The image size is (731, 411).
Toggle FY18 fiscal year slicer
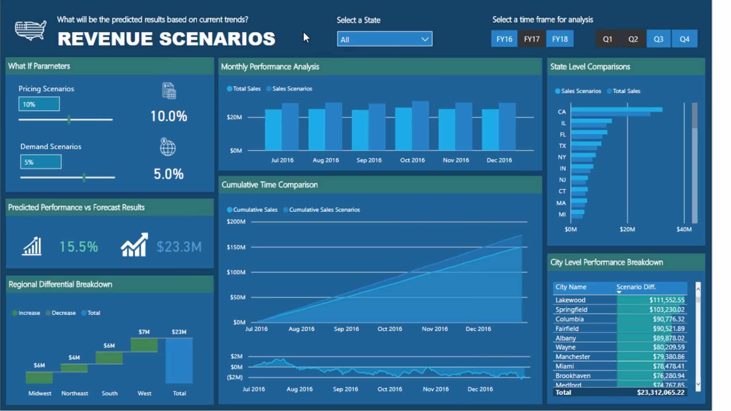pyautogui.click(x=560, y=39)
